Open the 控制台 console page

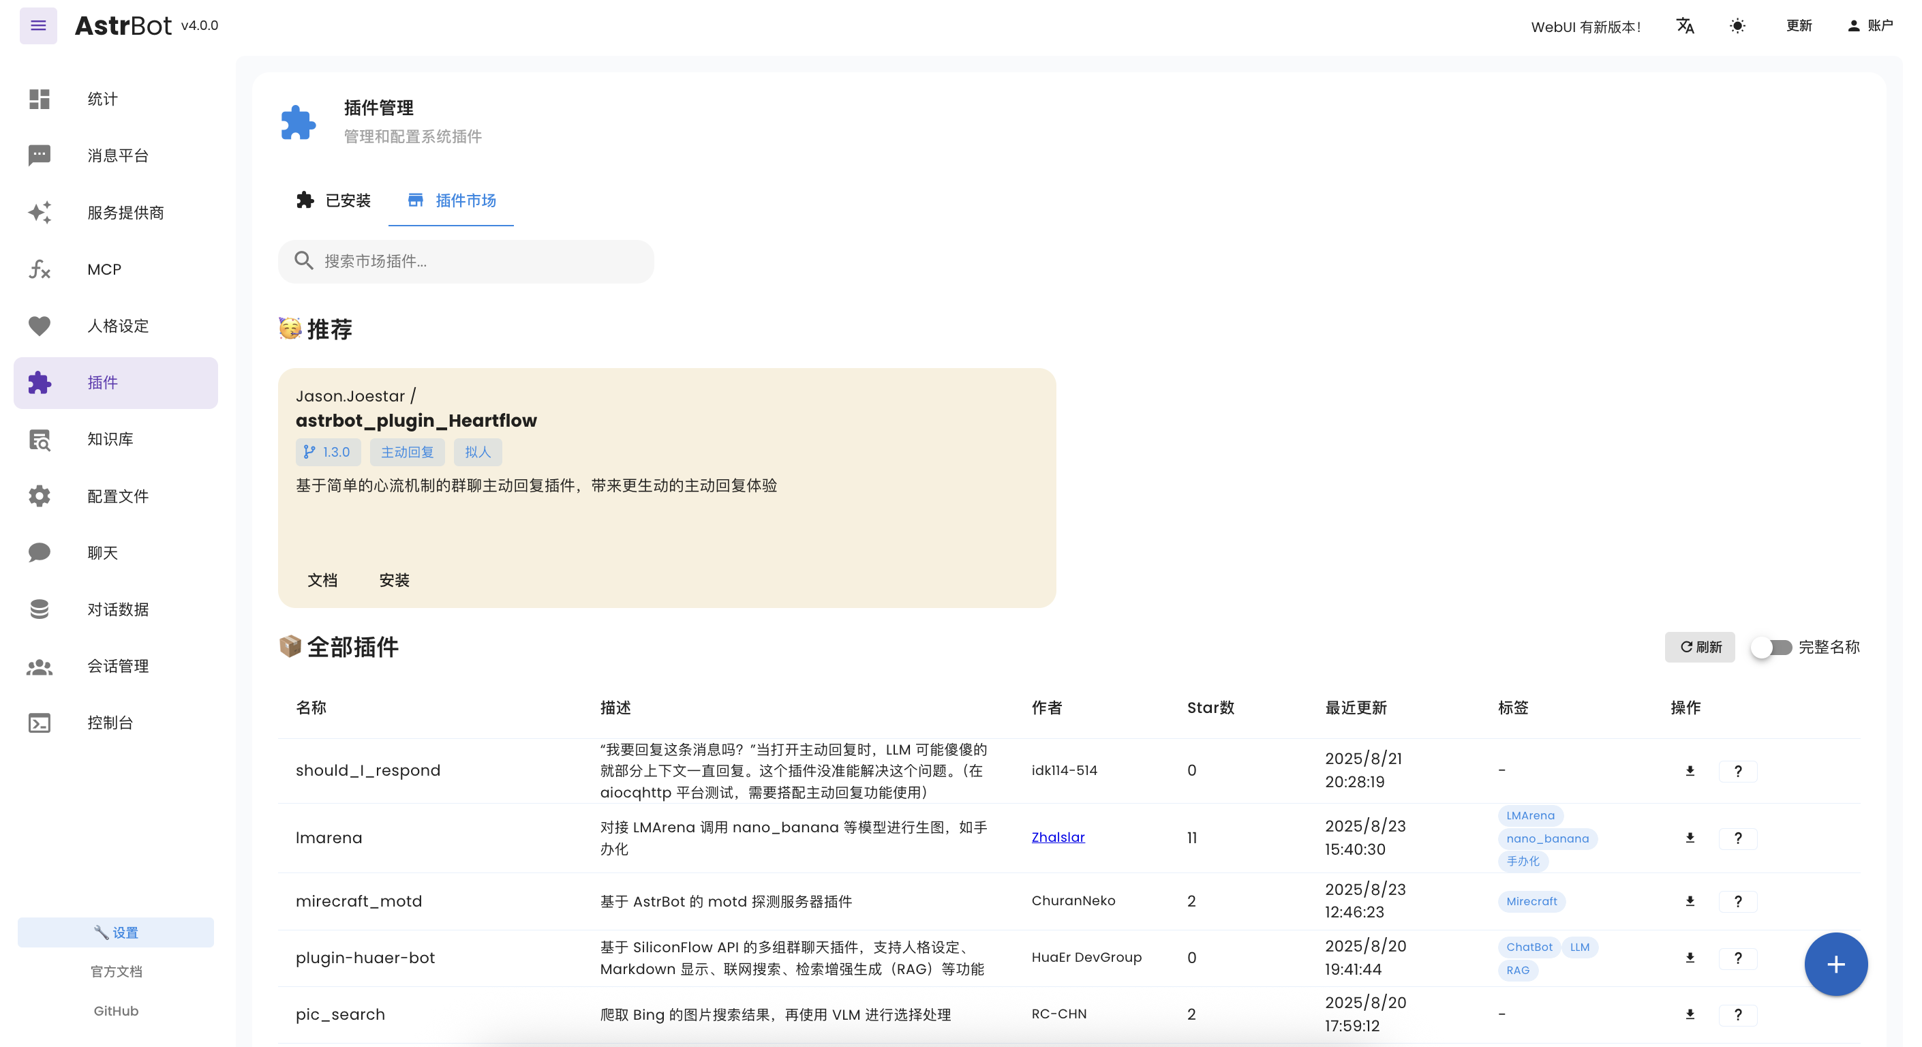[x=110, y=723]
